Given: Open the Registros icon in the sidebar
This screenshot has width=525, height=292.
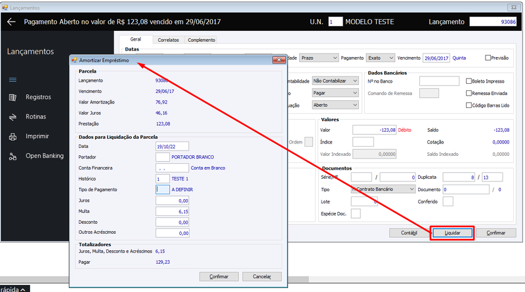Looking at the screenshot, I should click(x=12, y=97).
